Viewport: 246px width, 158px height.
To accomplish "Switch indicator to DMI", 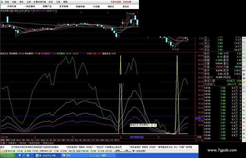I will tap(23, 140).
